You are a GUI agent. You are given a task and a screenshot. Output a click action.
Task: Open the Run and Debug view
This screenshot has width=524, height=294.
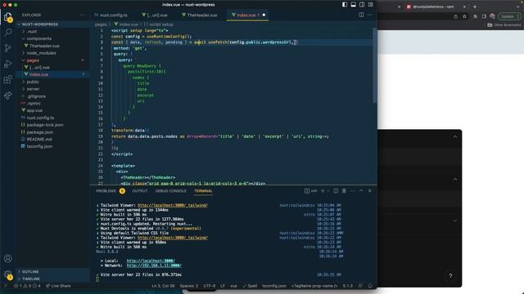click(x=7, y=64)
